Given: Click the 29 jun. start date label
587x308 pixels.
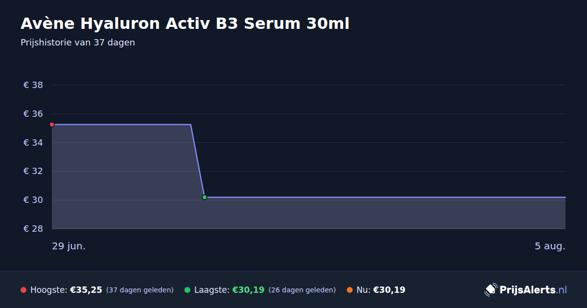Looking at the screenshot, I should pos(69,246).
